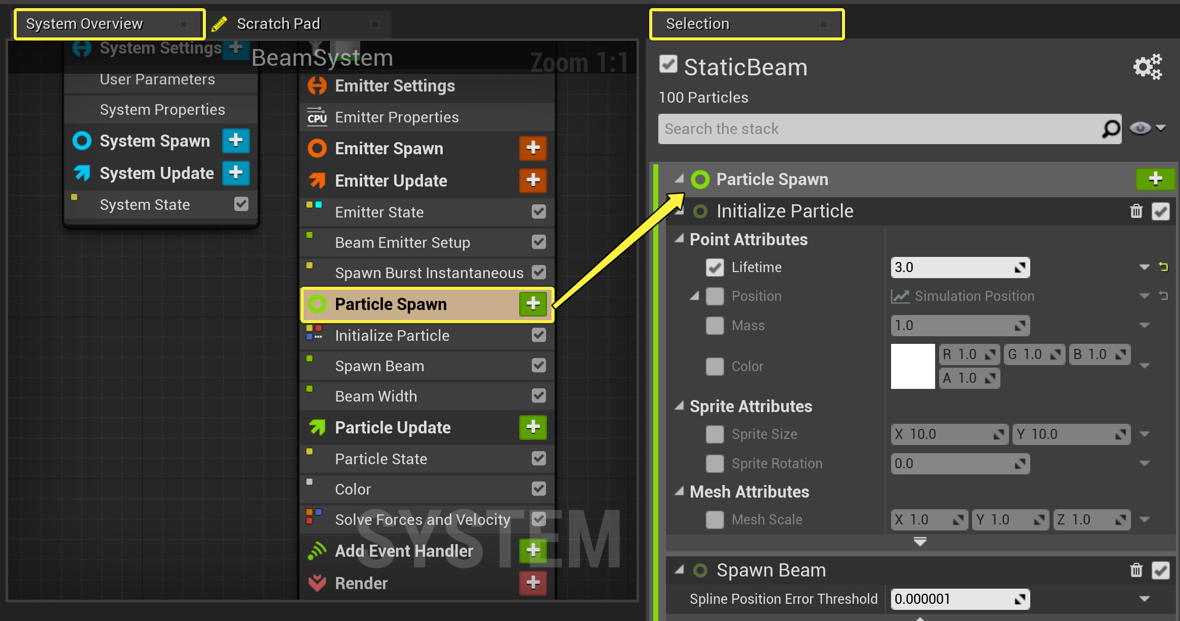
Task: Collapse the Mesh Attributes category
Action: [680, 491]
